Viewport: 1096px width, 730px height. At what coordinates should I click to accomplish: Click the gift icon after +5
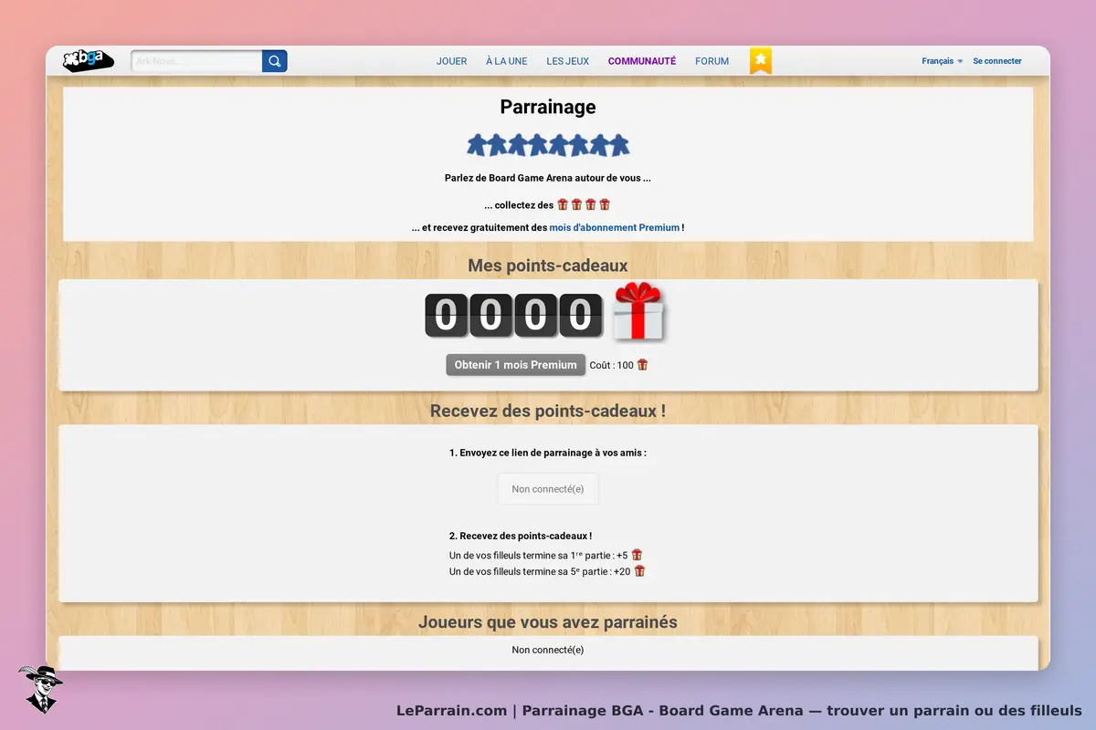(637, 555)
